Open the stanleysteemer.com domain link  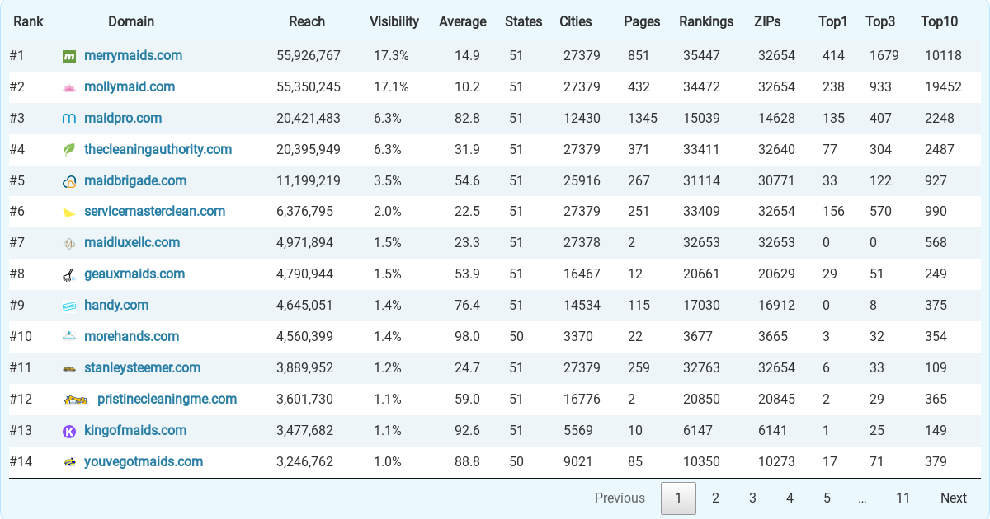coord(142,367)
